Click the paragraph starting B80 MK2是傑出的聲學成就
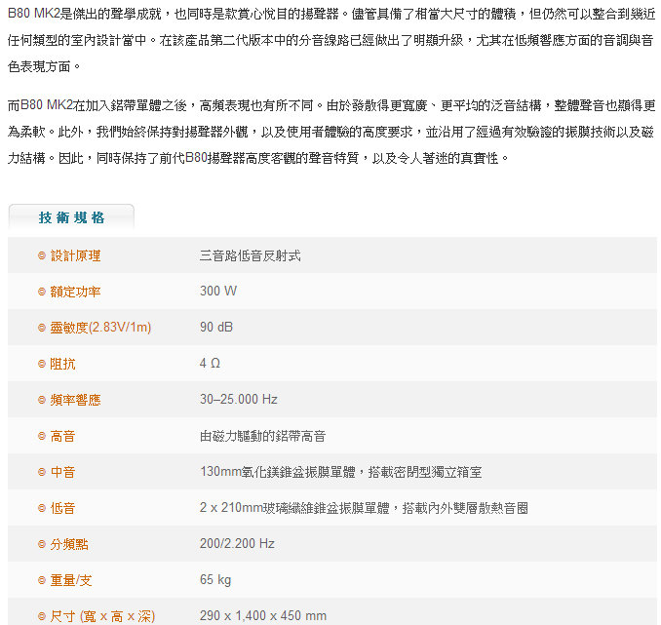The image size is (661, 625). pos(331,40)
